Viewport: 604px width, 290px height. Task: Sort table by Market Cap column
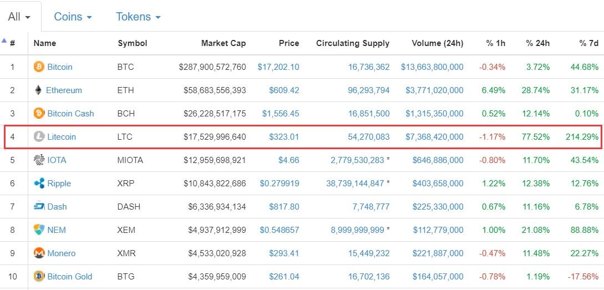point(223,43)
